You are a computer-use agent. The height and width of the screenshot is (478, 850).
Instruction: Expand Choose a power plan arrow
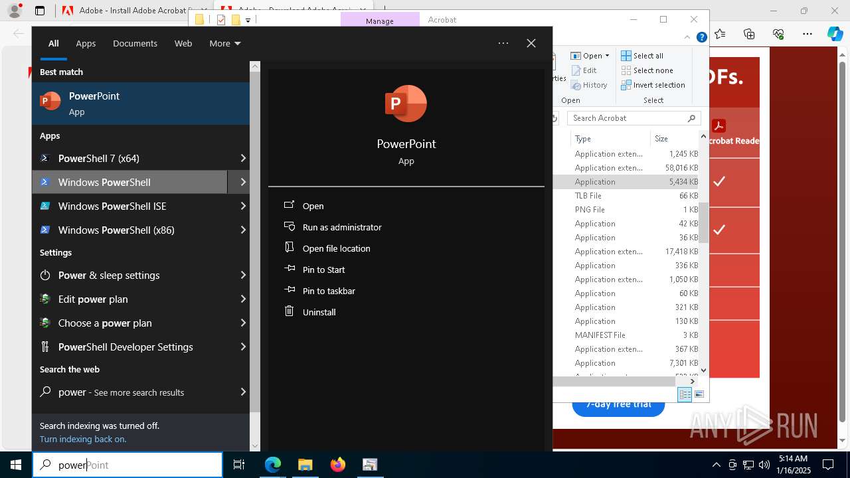point(242,323)
